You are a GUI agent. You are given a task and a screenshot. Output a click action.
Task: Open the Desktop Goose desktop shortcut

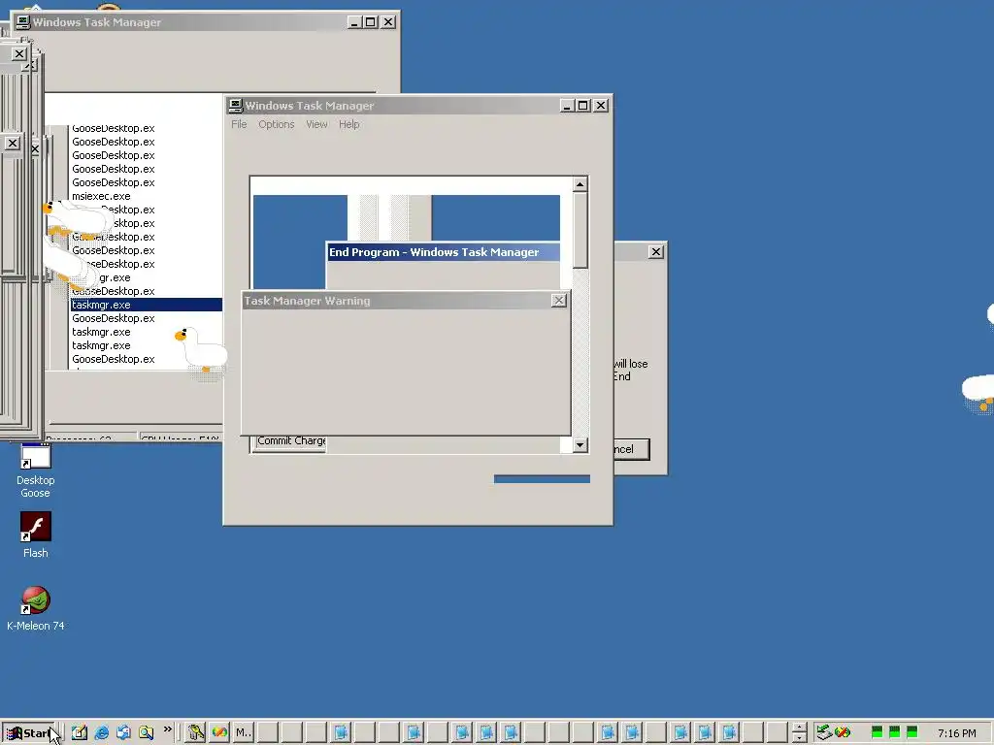[36, 470]
